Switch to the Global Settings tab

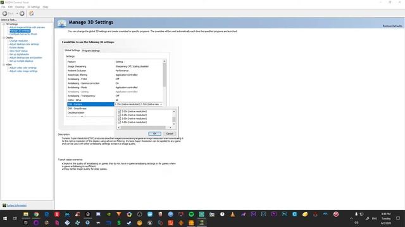pyautogui.click(x=72, y=50)
